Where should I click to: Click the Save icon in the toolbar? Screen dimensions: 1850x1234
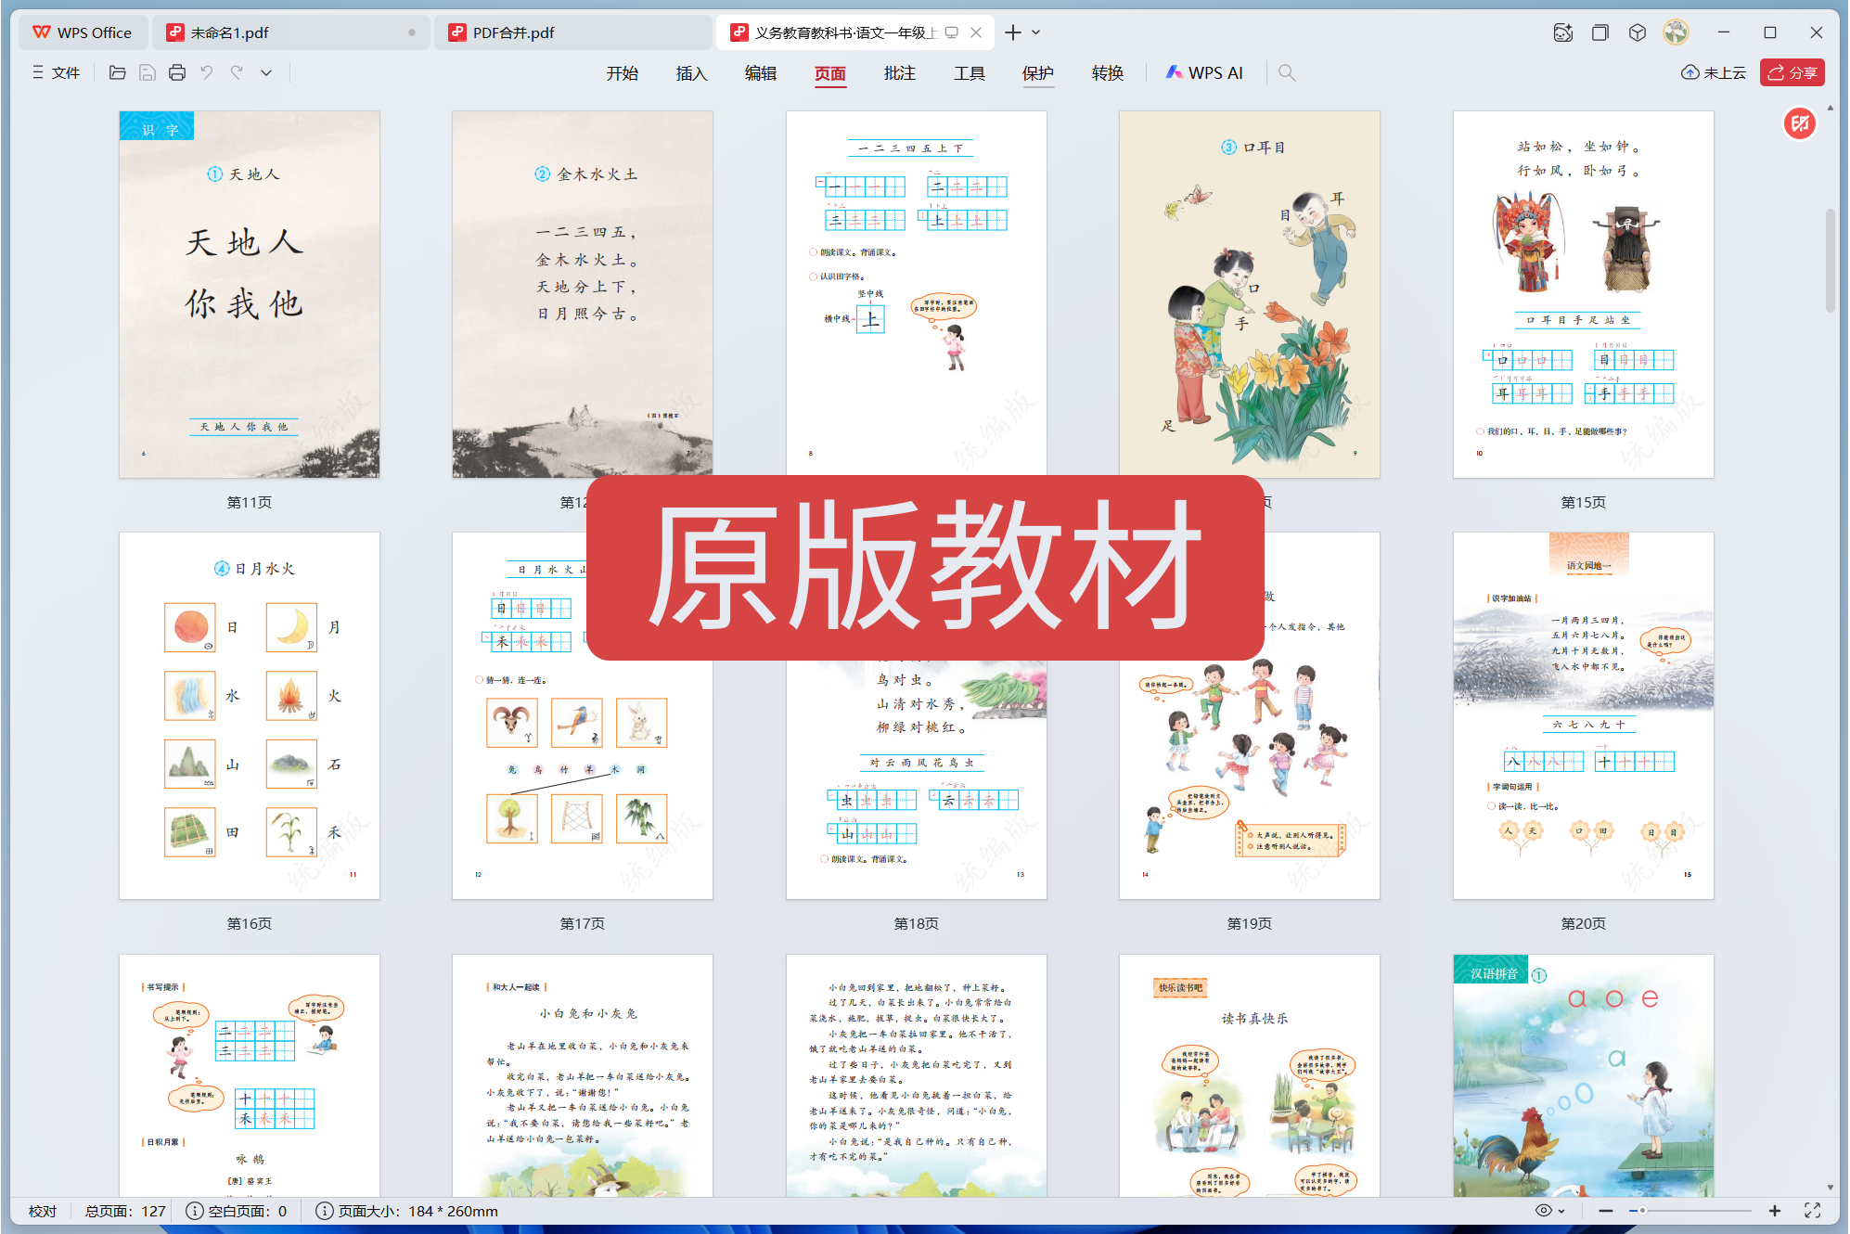(x=147, y=72)
